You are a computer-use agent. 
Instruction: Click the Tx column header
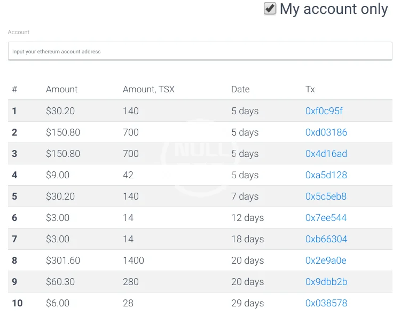(x=310, y=89)
